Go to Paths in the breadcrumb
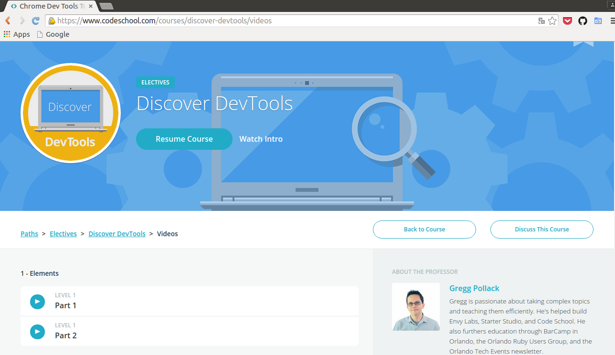The width and height of the screenshot is (615, 355). 29,234
